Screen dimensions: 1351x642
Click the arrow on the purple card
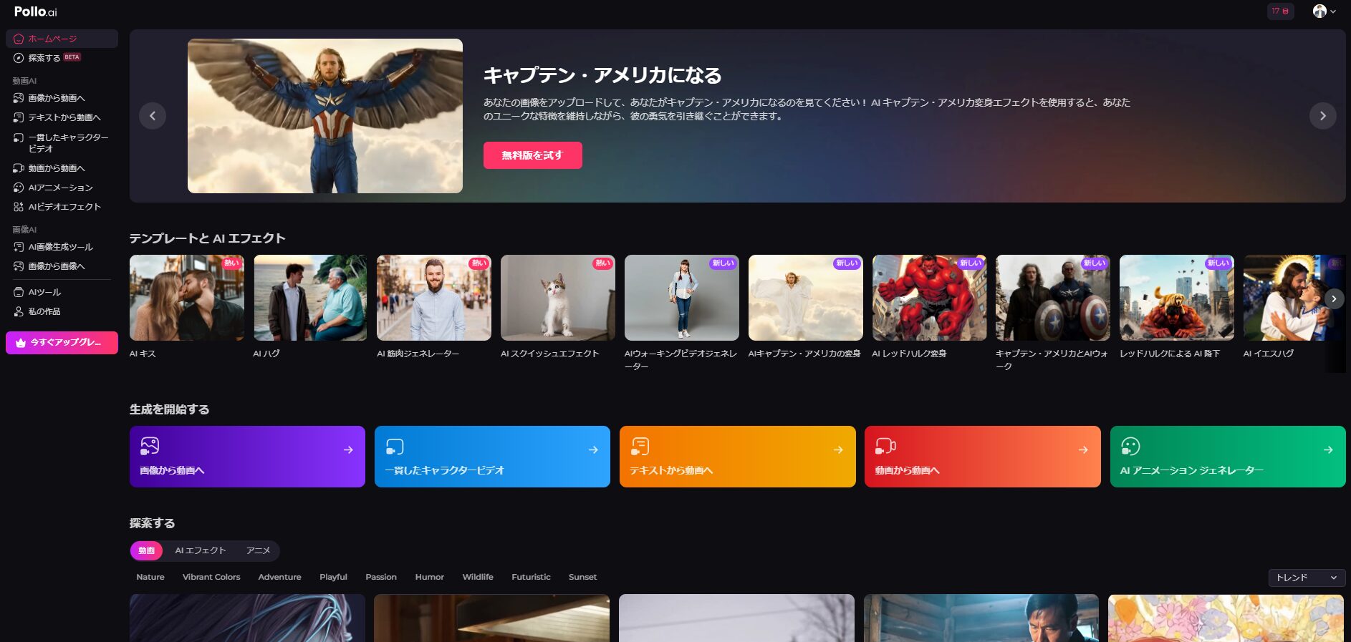click(x=348, y=450)
